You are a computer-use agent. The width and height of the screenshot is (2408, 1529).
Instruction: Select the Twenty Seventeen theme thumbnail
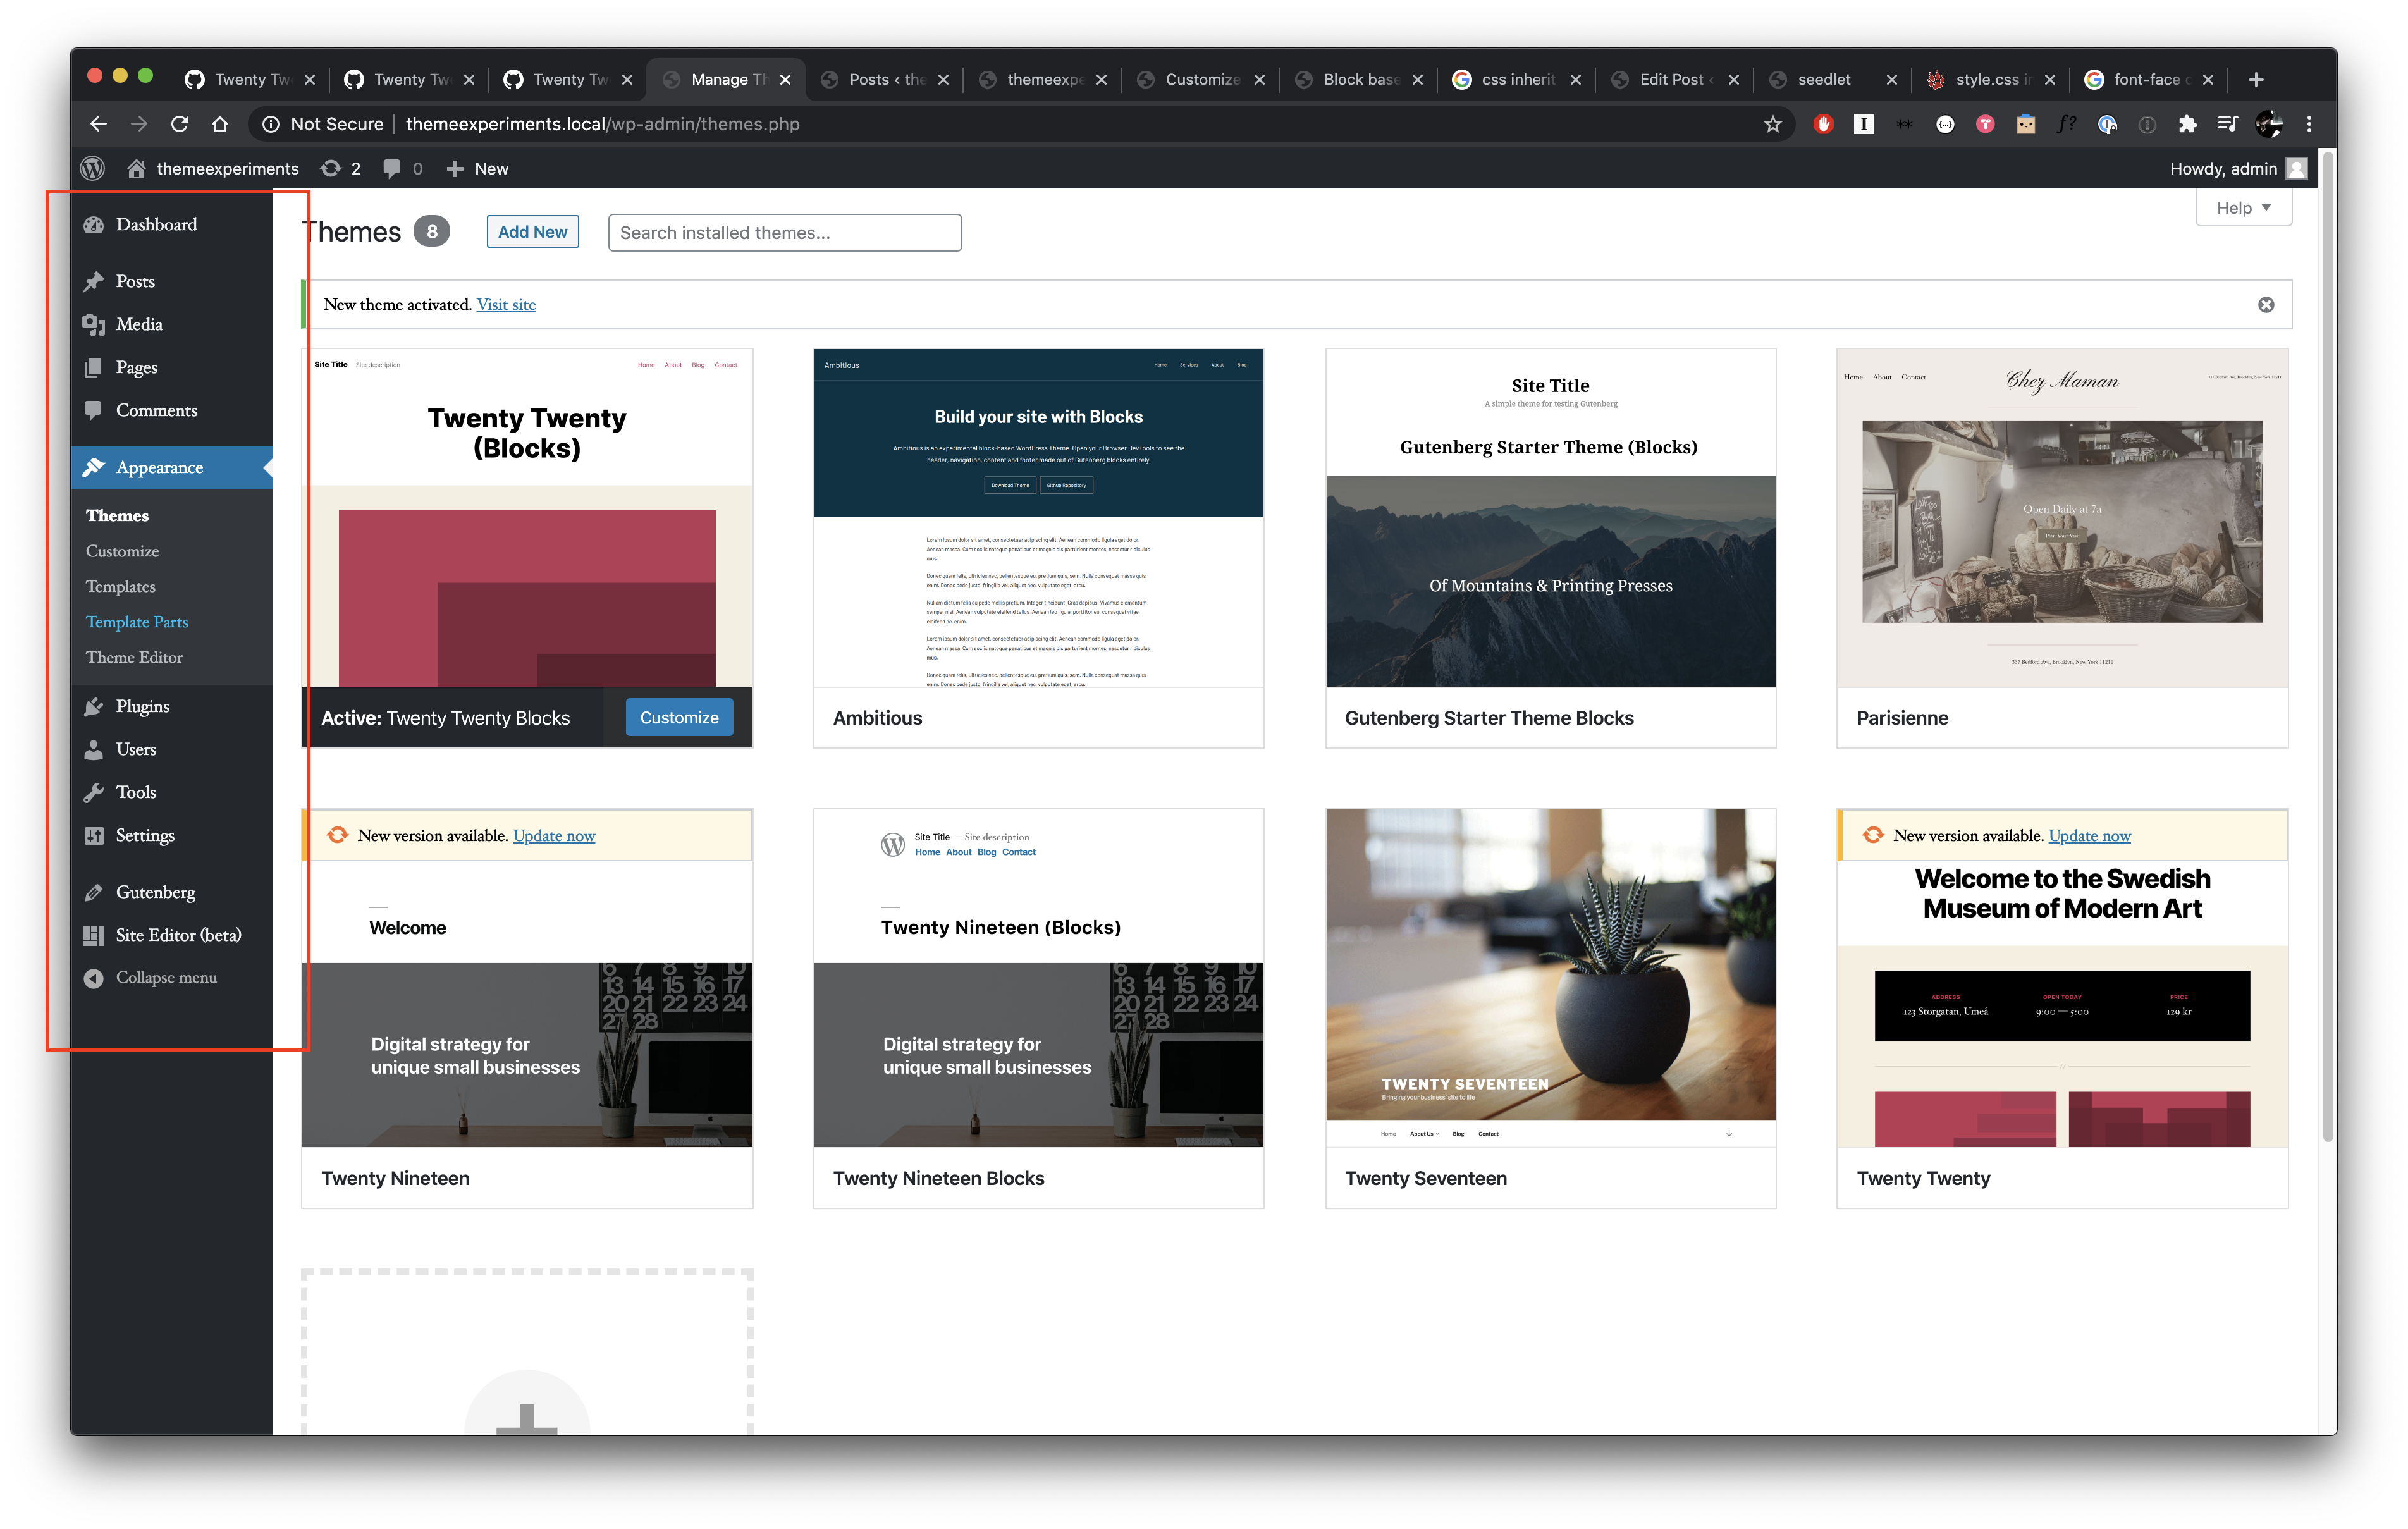(1551, 978)
